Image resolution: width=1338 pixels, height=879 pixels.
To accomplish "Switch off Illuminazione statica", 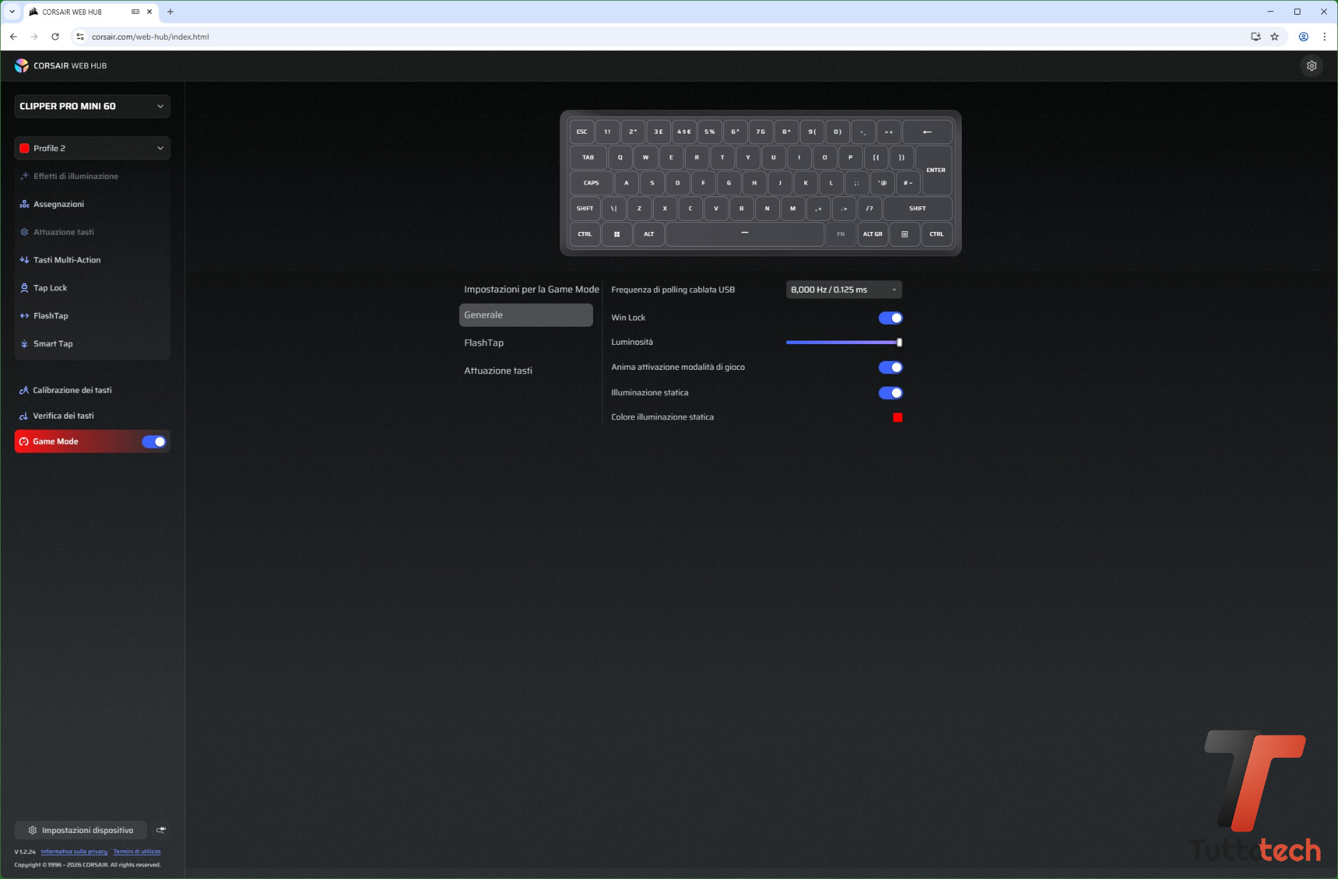I will click(891, 393).
